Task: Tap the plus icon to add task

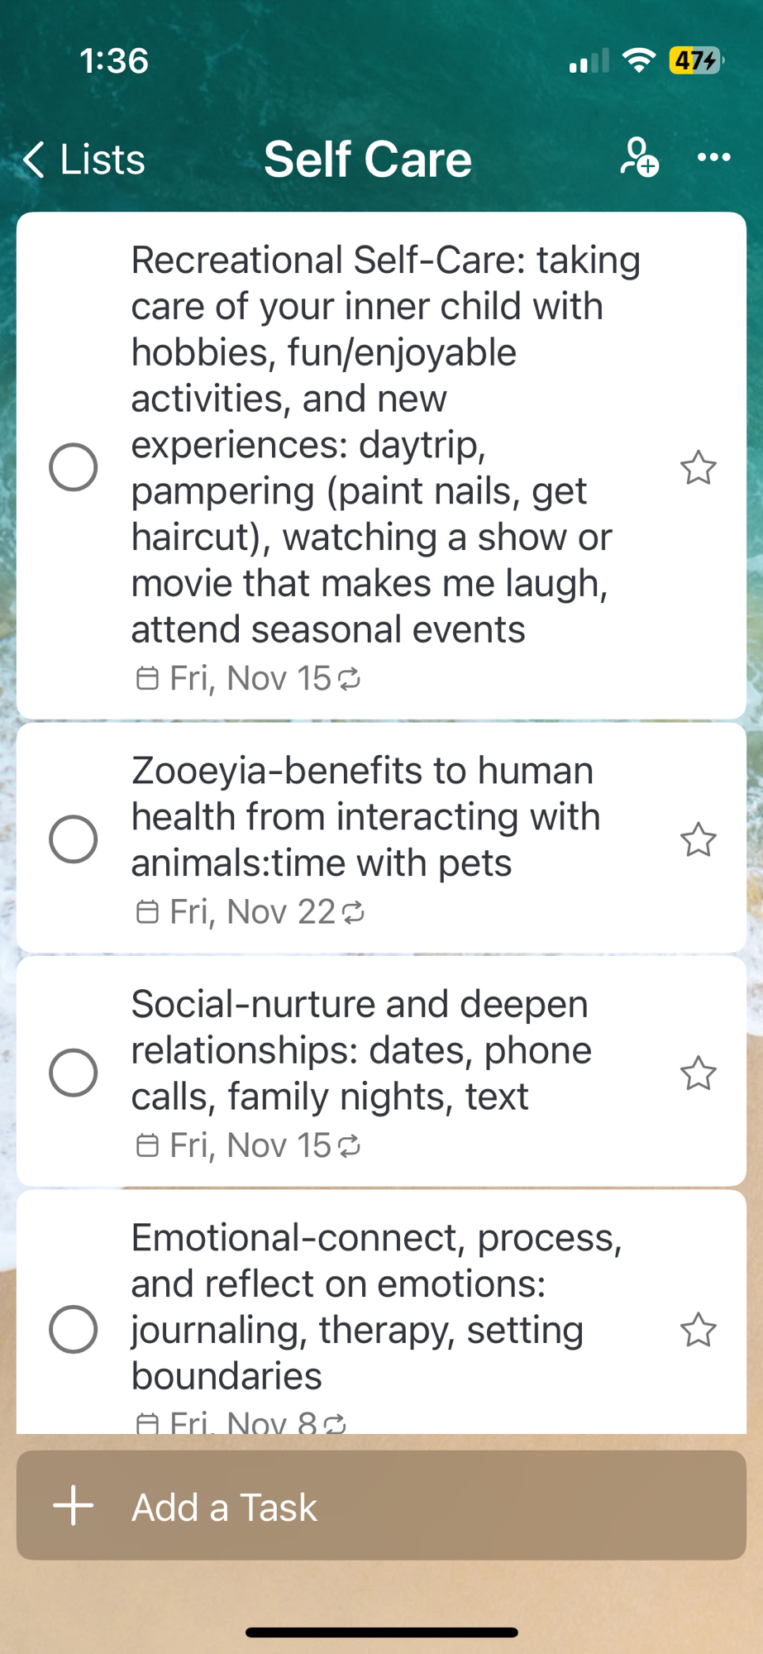Action: pos(74,1506)
